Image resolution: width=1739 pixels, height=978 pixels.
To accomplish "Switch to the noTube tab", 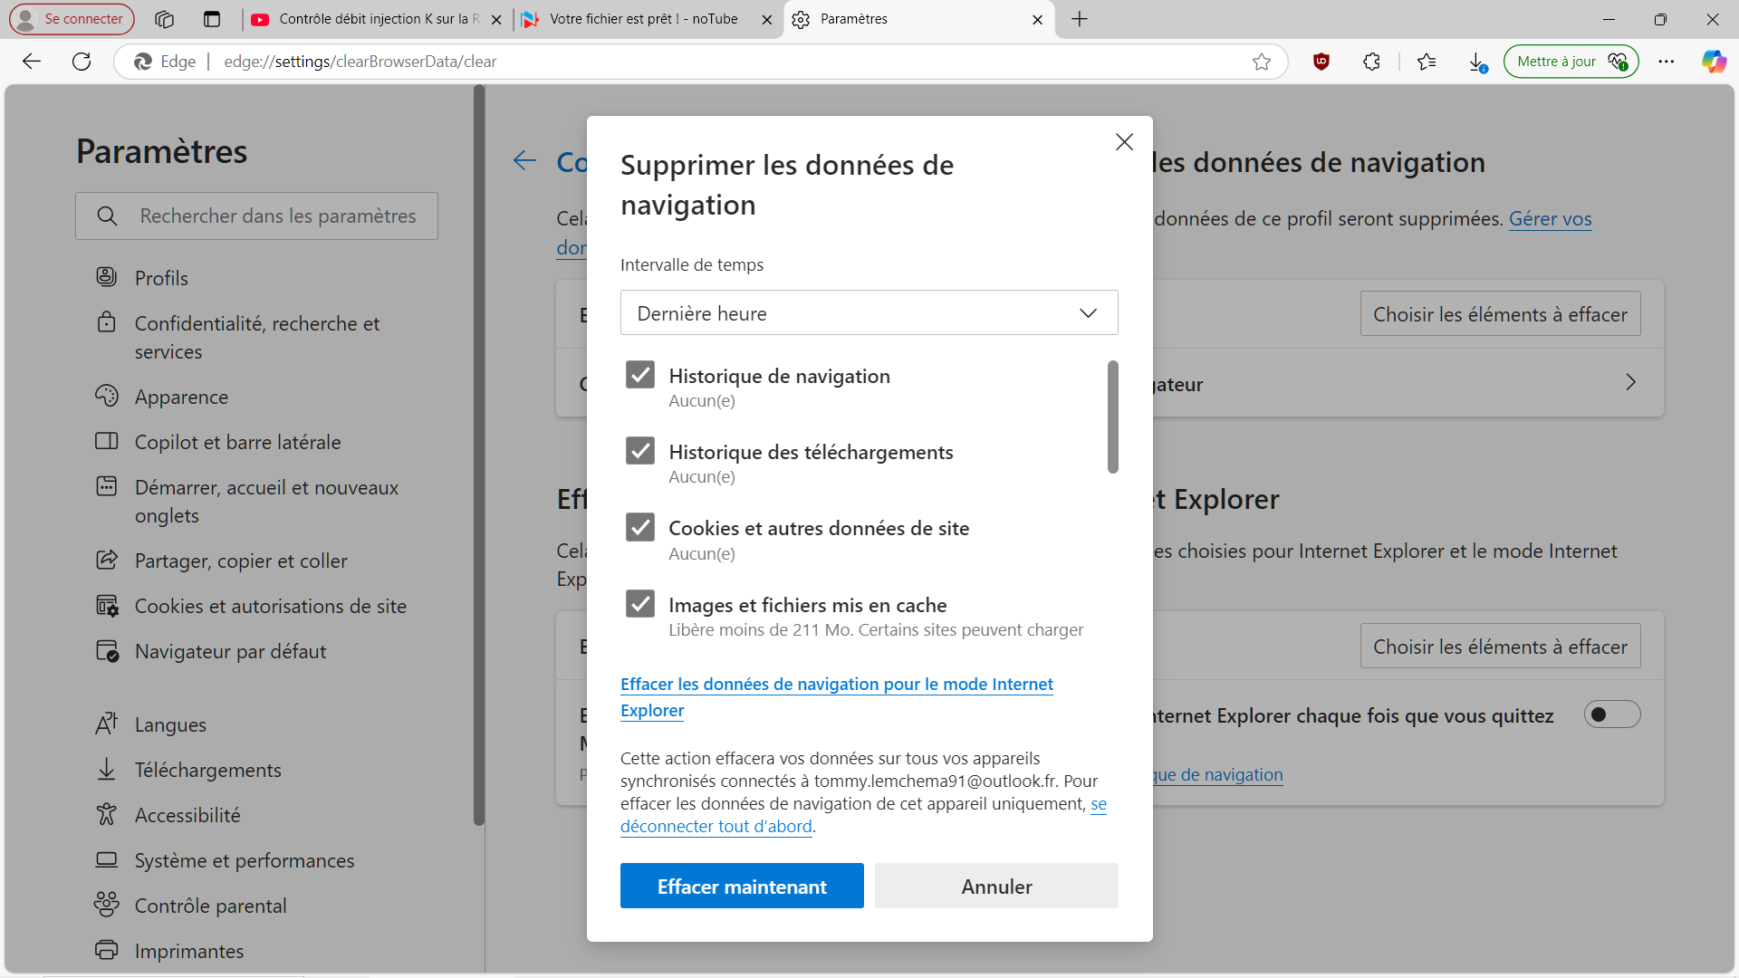I will point(643,19).
